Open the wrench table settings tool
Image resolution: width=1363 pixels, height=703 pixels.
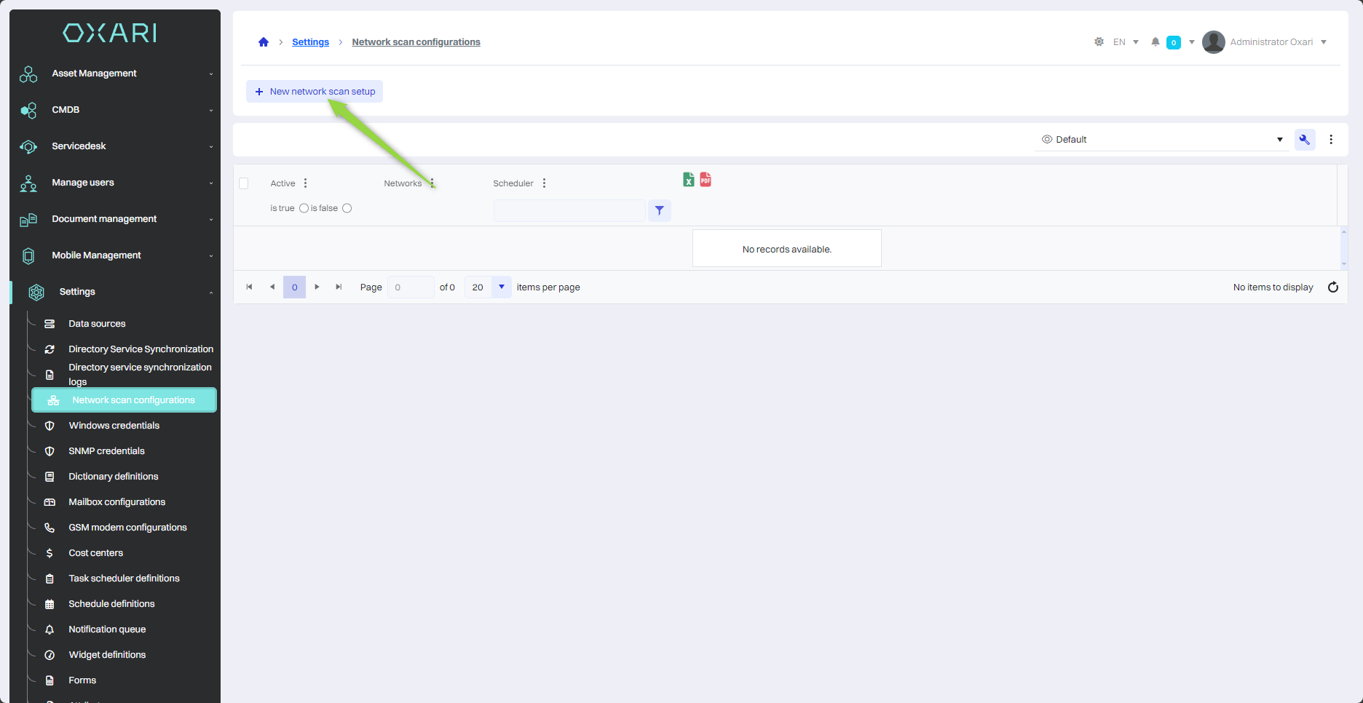click(1304, 140)
